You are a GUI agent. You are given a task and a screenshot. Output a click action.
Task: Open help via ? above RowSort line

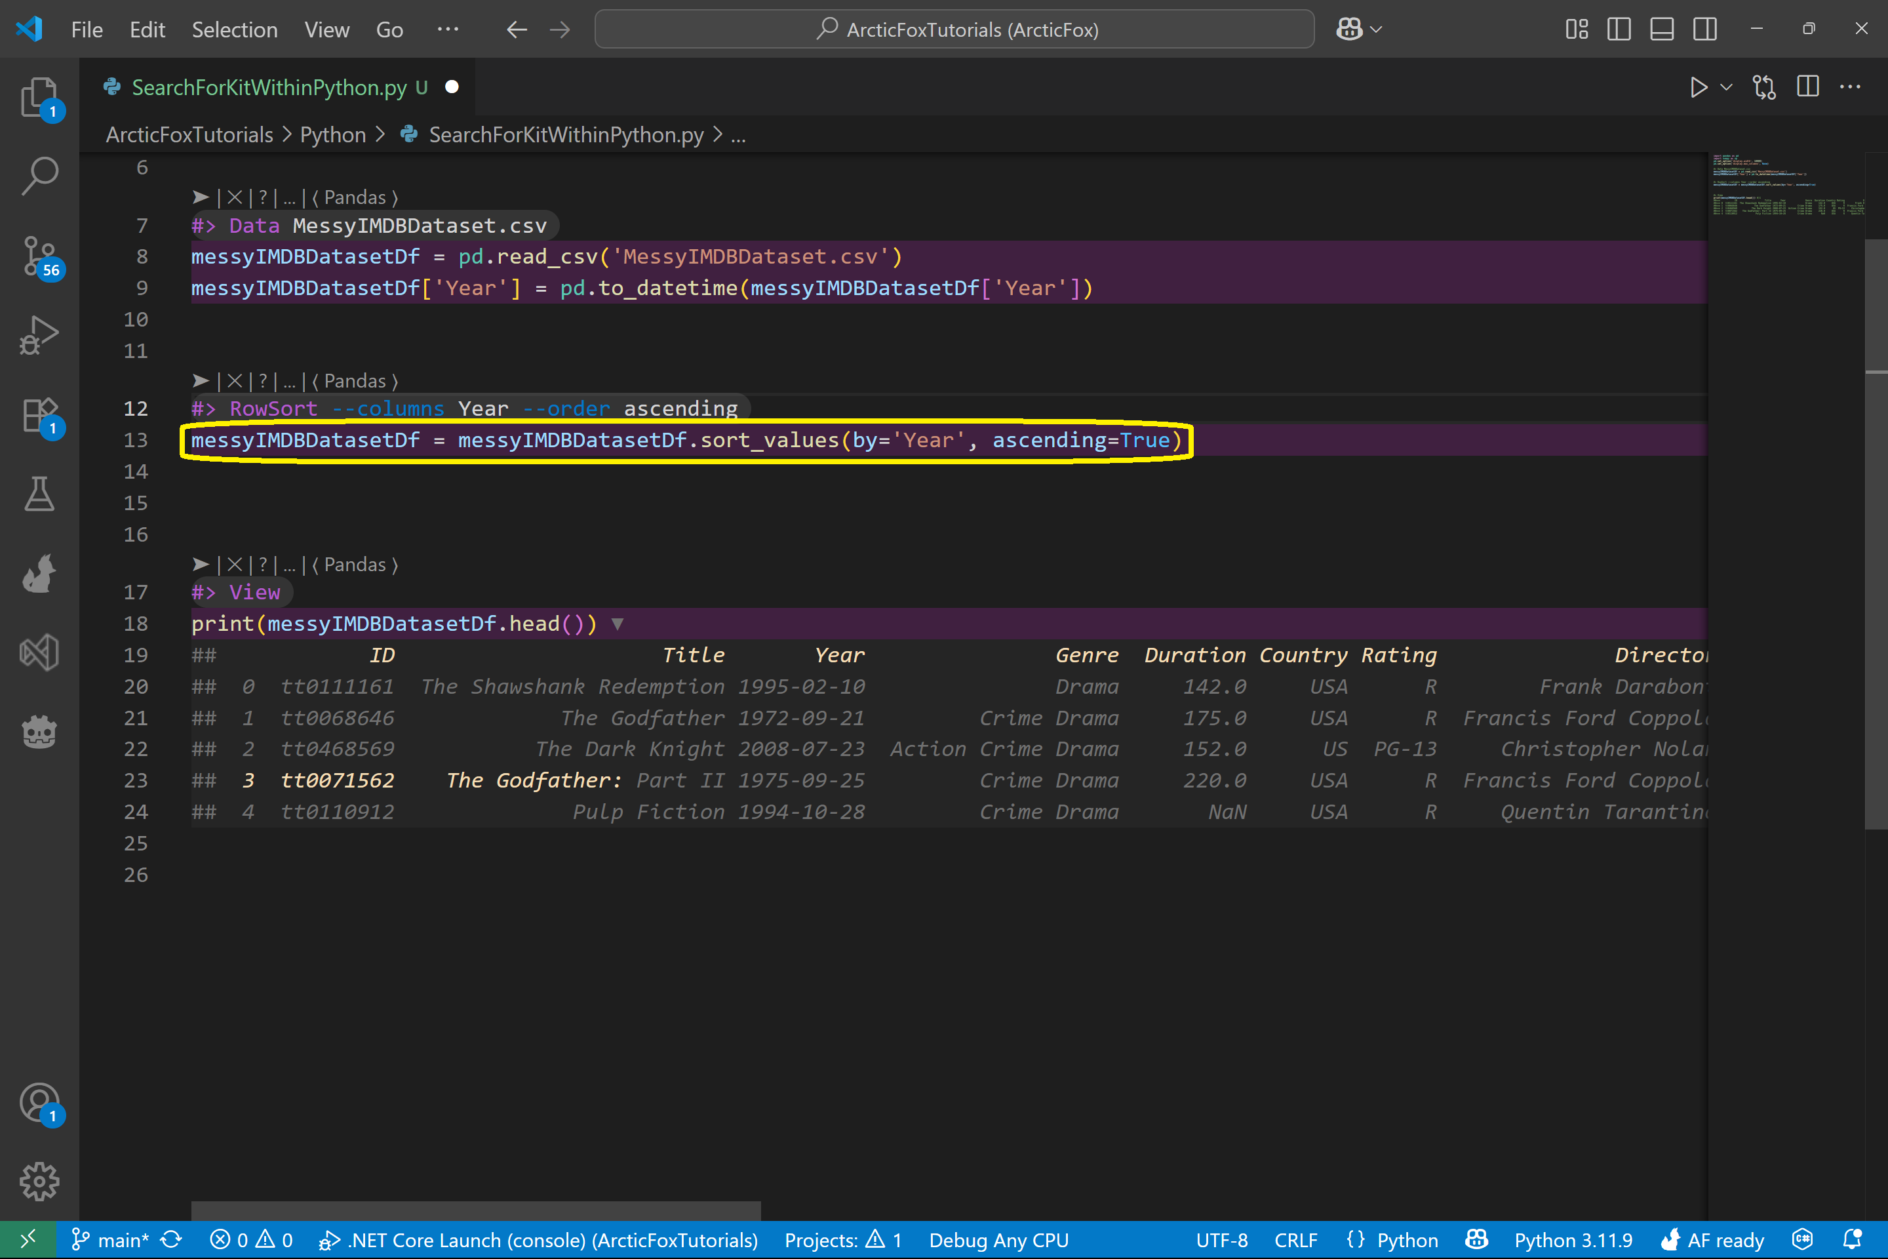coord(262,380)
